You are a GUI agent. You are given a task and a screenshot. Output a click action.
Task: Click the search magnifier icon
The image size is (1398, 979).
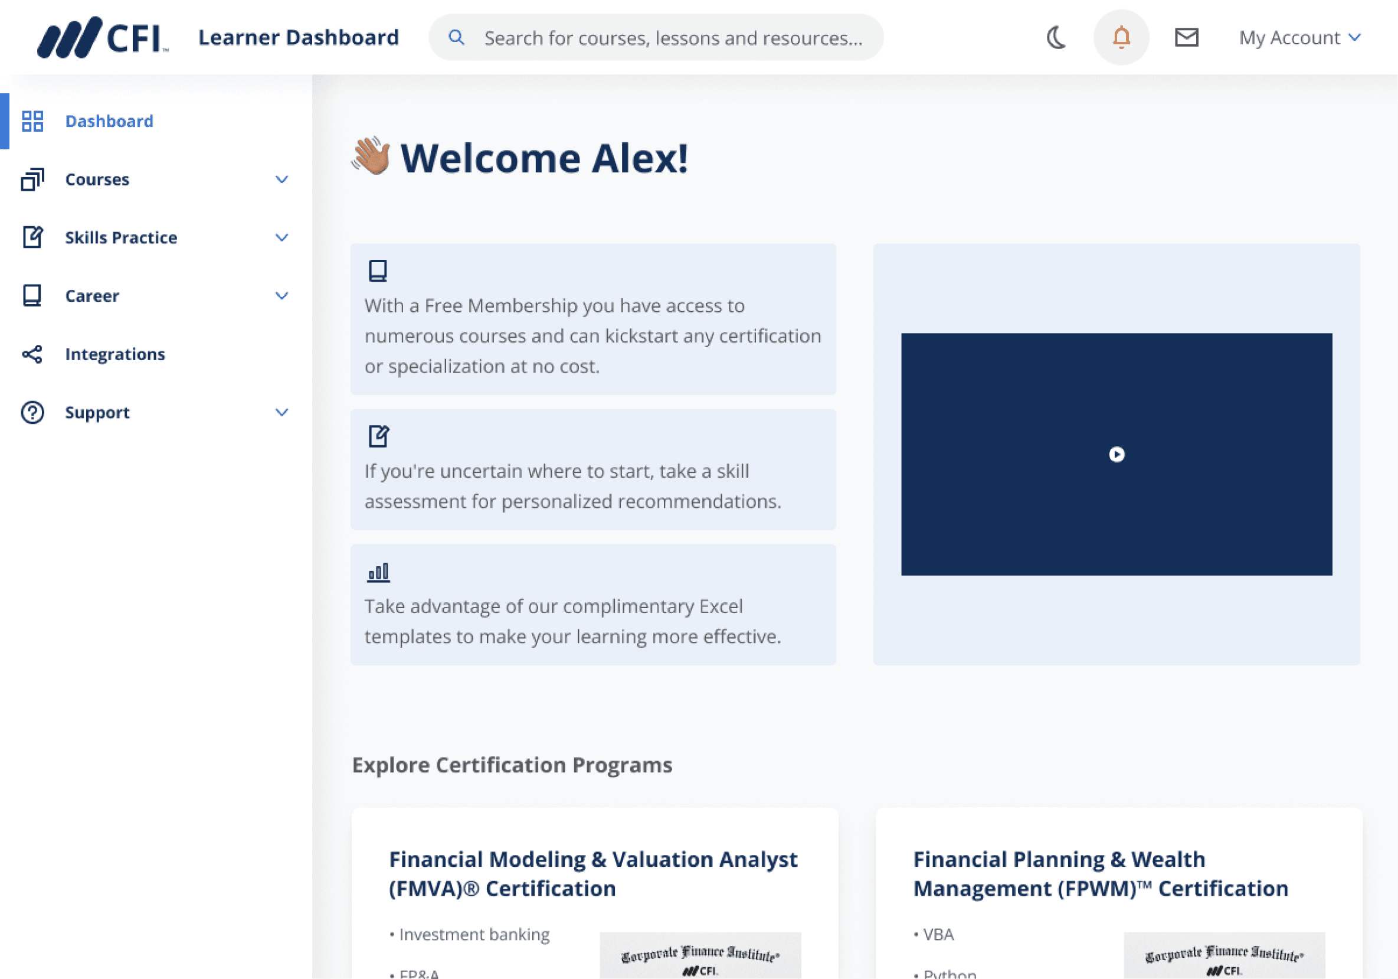457,38
